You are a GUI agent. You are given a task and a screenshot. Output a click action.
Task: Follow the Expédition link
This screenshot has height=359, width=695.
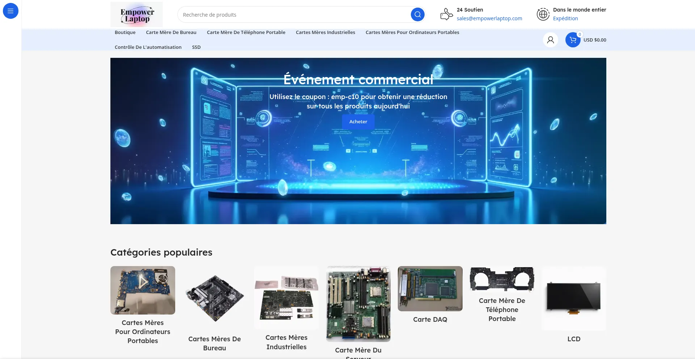pos(565,18)
